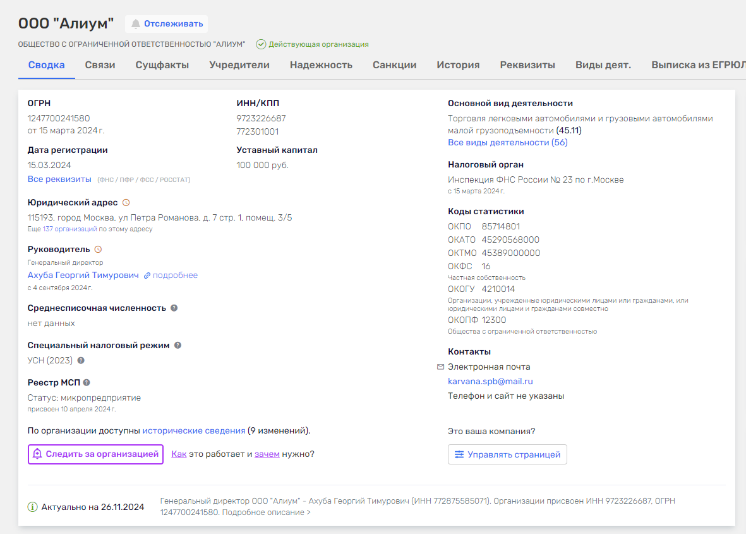Click Действующая организация status label

[318, 44]
